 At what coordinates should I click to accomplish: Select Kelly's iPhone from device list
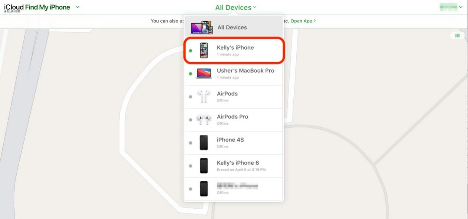coord(234,50)
